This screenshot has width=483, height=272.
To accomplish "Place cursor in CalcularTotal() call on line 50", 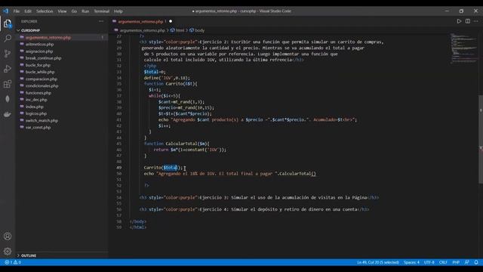I will click(x=297, y=174).
